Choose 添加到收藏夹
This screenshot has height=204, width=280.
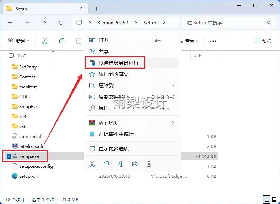132,74
